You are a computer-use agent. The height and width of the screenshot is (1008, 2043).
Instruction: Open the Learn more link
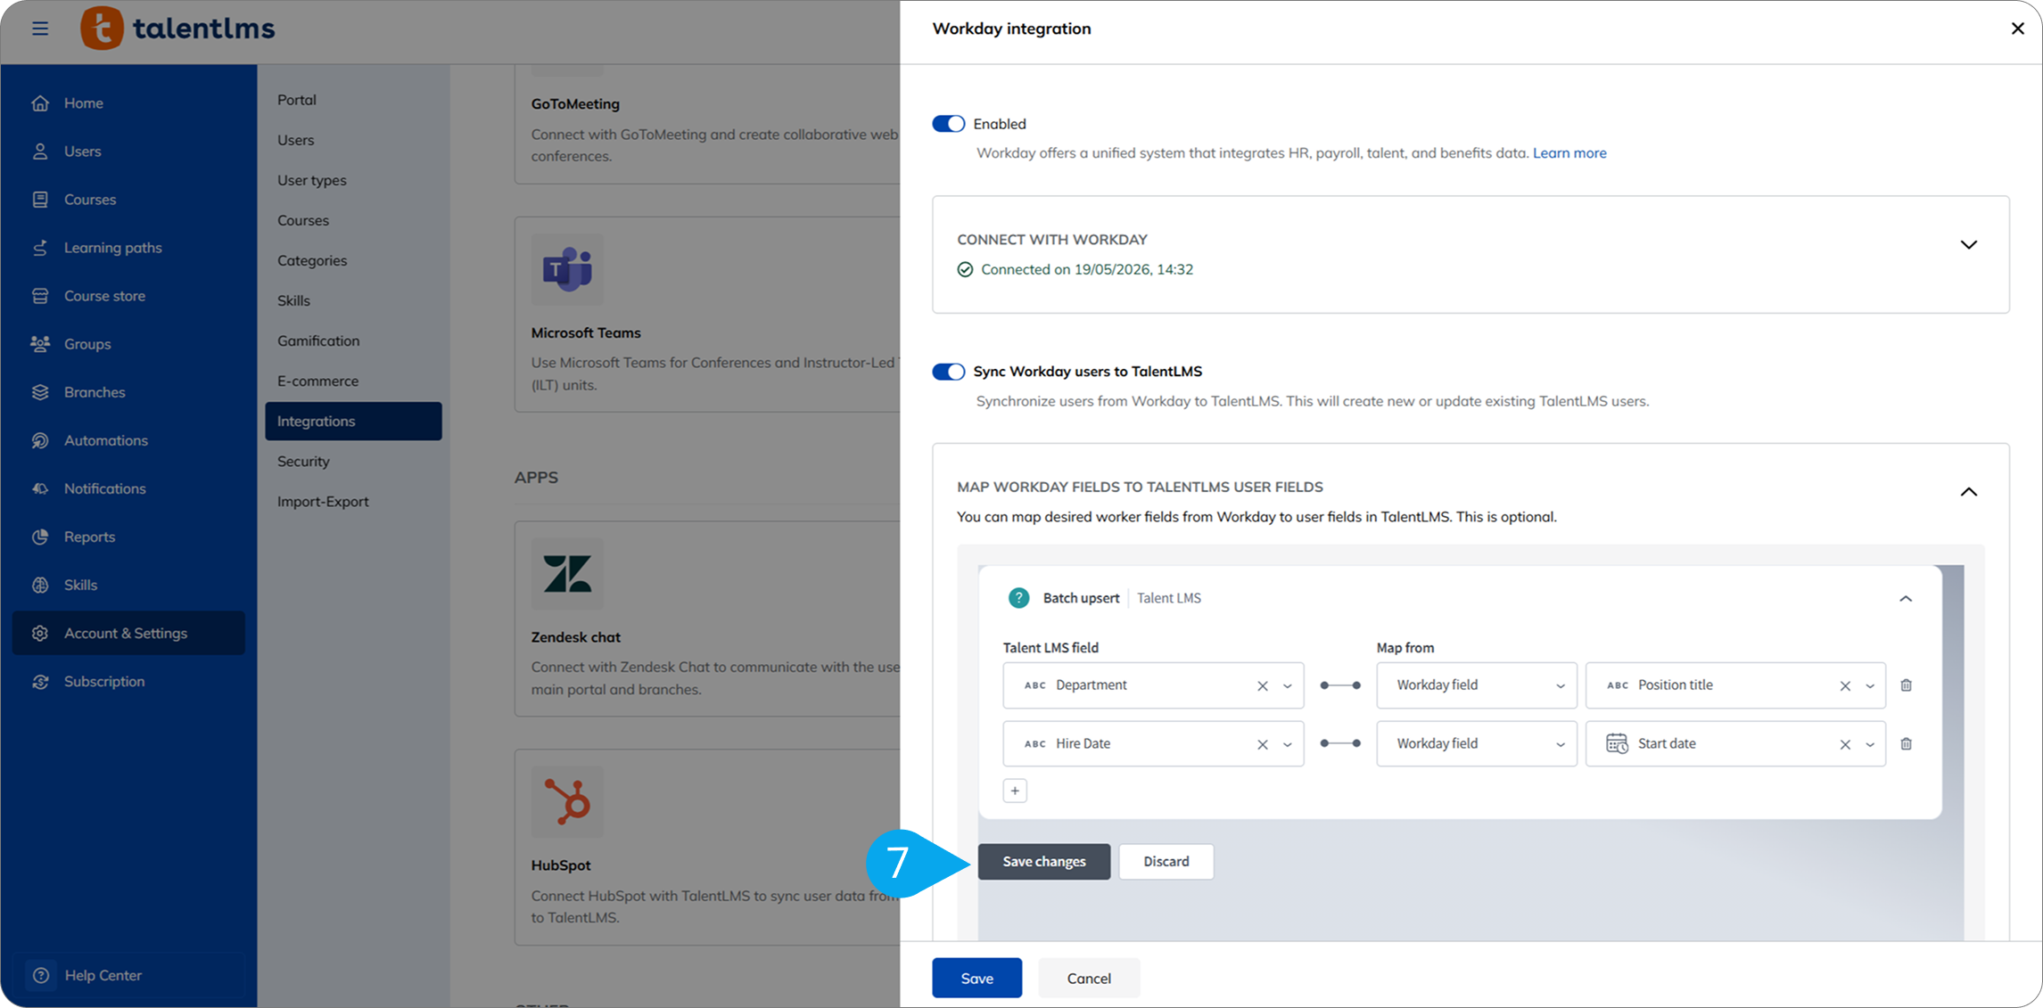[x=1569, y=153]
